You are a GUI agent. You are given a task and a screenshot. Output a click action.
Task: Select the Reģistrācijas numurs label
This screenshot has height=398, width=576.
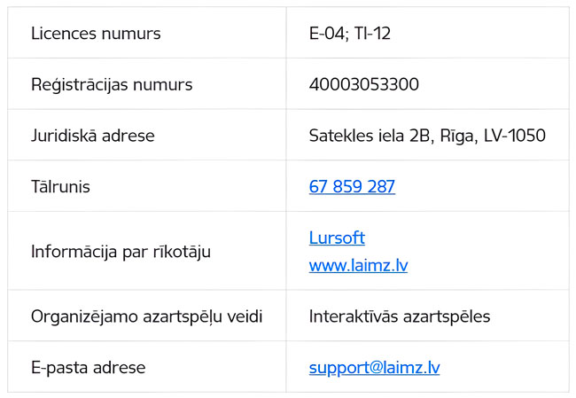tap(112, 84)
